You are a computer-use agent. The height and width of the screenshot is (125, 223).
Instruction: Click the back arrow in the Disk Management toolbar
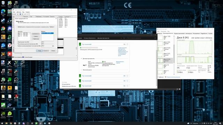point(13,14)
